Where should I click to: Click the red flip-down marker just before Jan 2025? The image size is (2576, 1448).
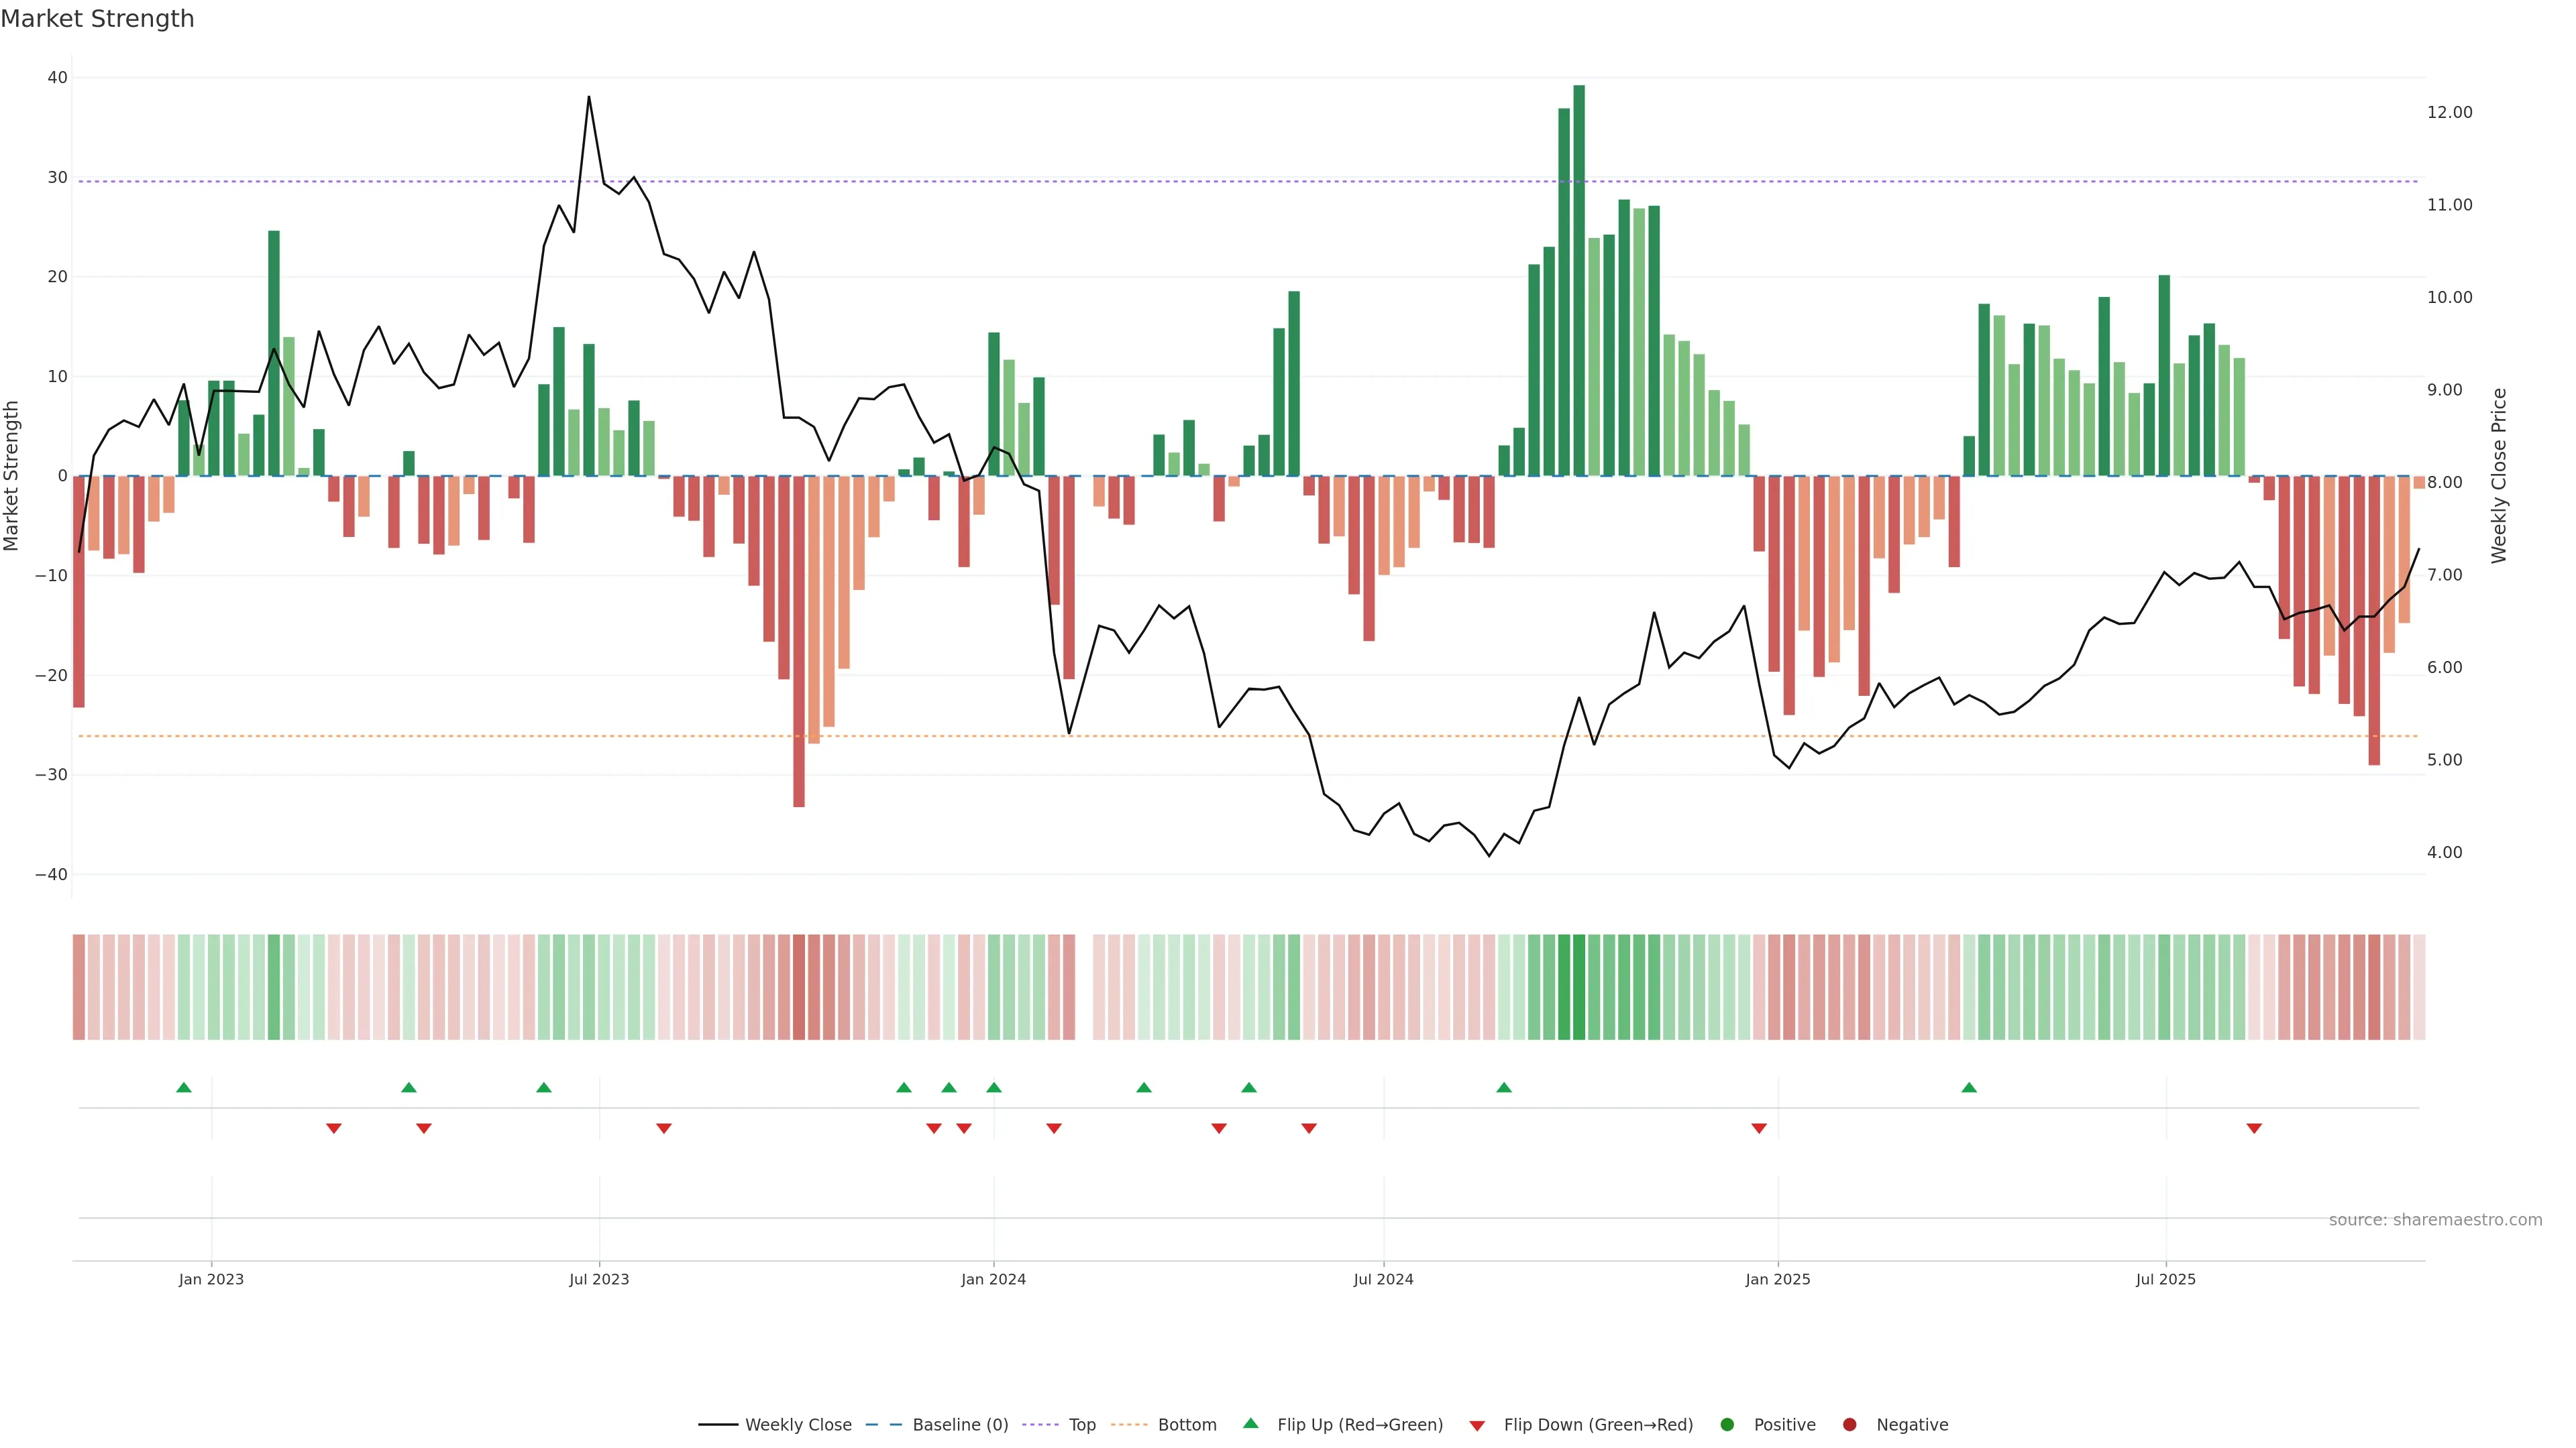(1759, 1128)
